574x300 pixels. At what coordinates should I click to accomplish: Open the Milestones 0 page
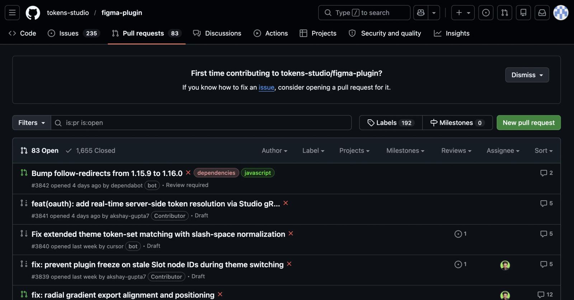click(457, 123)
